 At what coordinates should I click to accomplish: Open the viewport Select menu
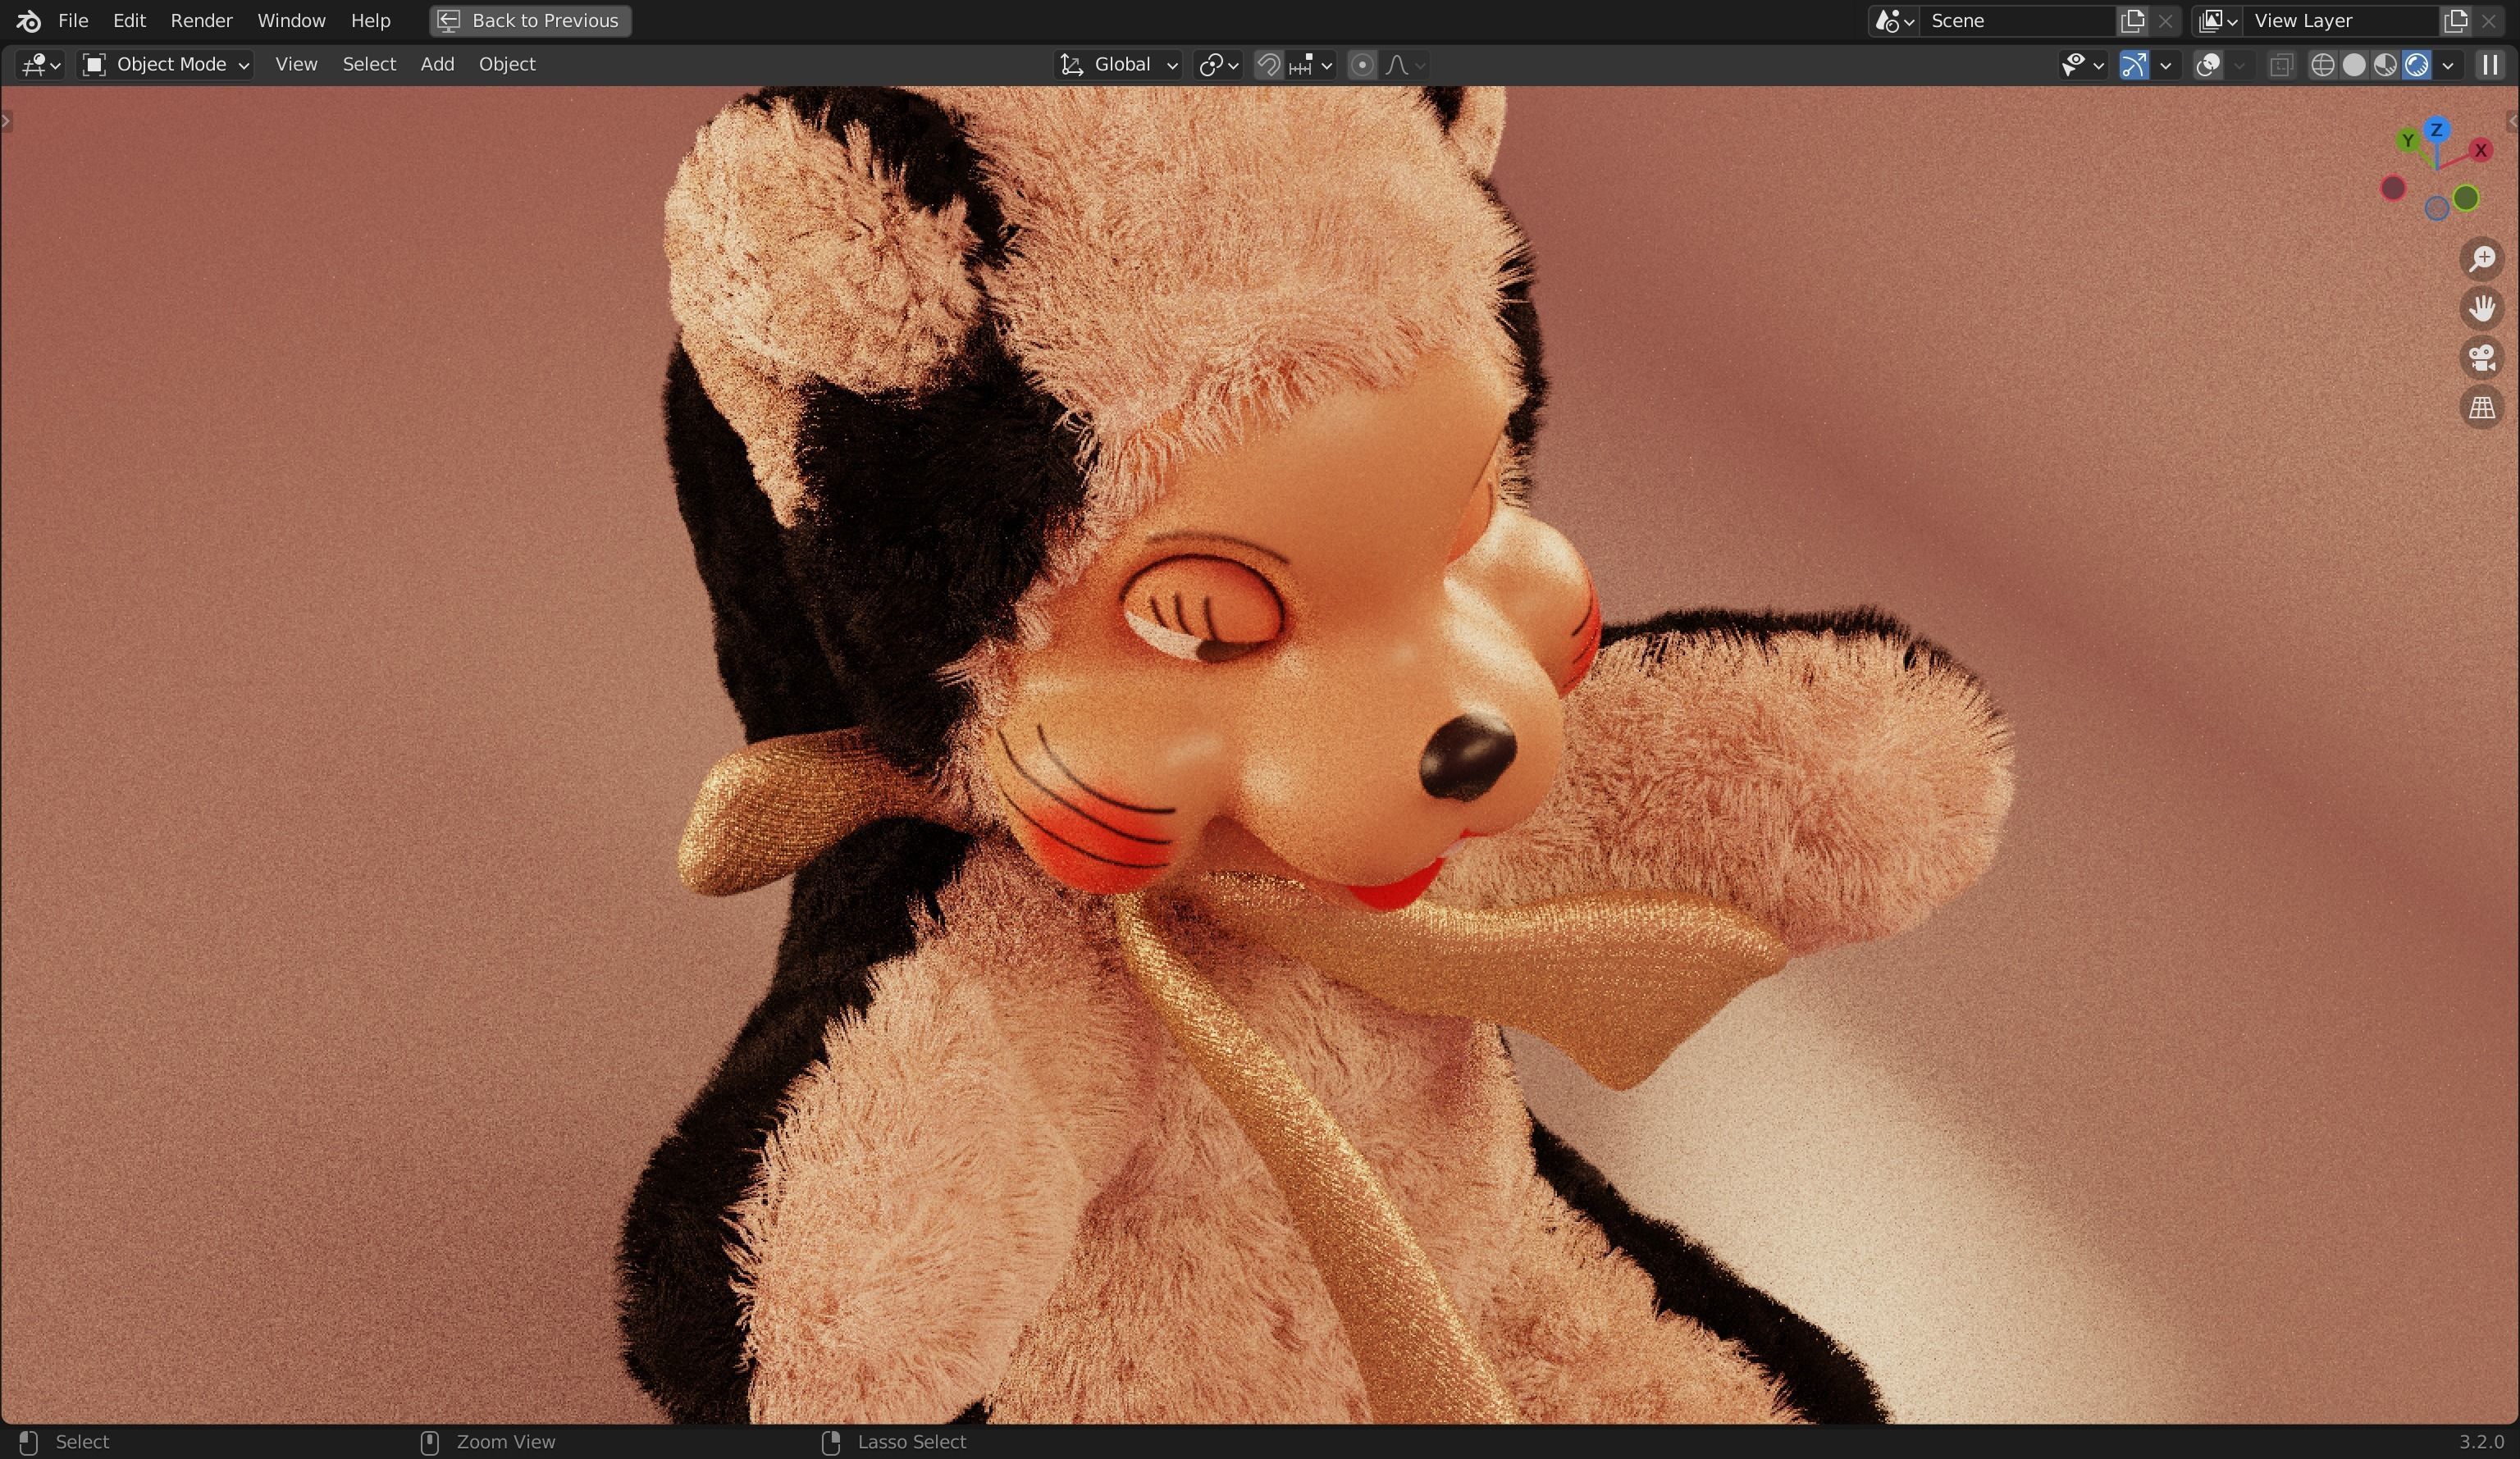[369, 64]
